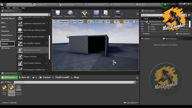Image resolution: width=192 pixels, height=108 pixels.
Task: Open Settings dropdown arrow
Action: tap(122, 14)
